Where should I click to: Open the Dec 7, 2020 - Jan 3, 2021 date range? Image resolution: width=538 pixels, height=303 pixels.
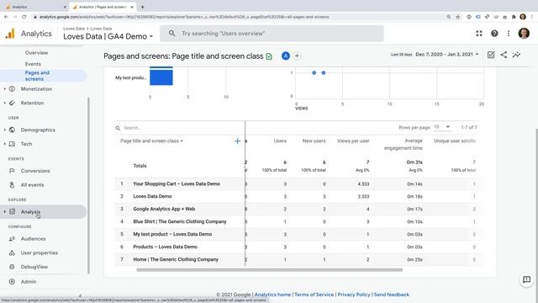(446, 54)
